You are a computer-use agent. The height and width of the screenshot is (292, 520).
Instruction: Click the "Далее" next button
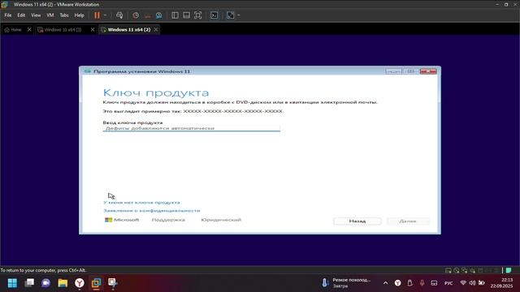pos(408,221)
